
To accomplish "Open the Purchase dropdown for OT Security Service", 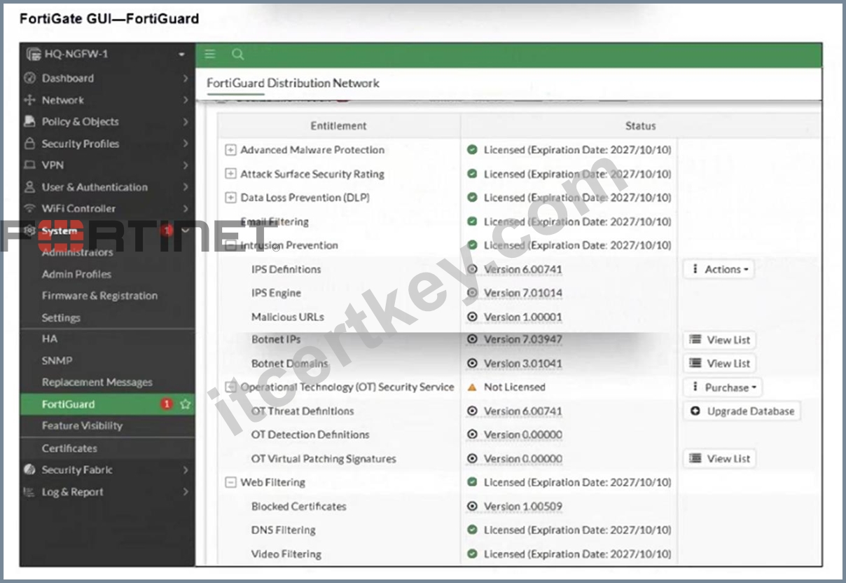I will point(723,387).
